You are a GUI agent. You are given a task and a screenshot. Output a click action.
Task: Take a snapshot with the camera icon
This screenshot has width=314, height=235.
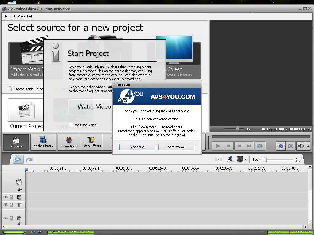point(291,146)
